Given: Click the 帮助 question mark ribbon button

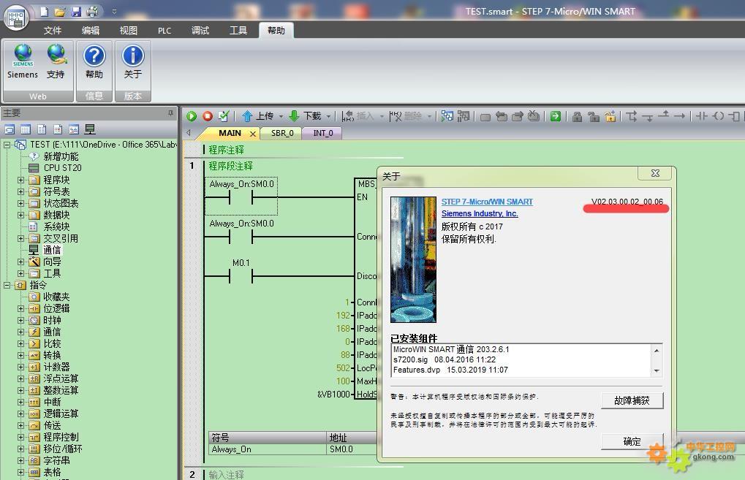Looking at the screenshot, I should tap(94, 61).
